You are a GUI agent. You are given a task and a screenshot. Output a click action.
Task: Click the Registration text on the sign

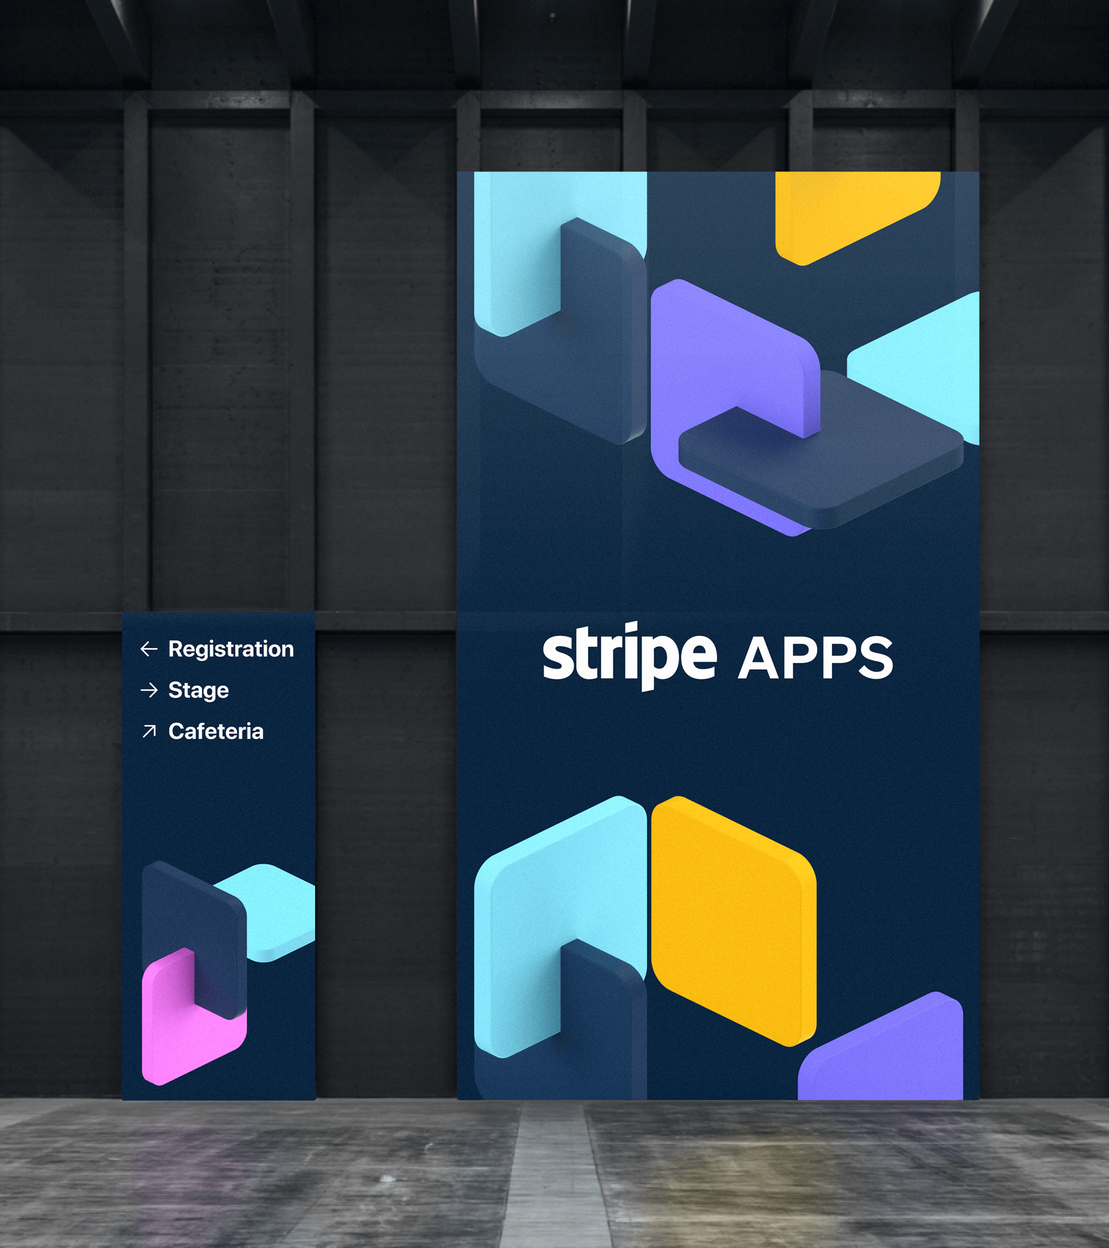(231, 649)
